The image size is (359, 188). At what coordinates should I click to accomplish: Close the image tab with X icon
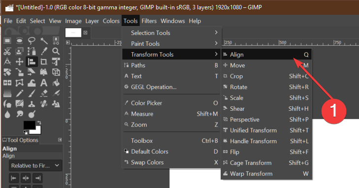[85, 32]
